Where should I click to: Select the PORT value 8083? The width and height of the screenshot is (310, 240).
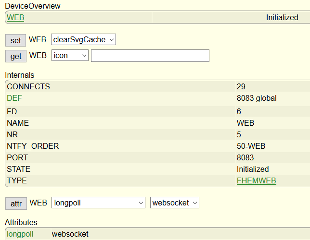[245, 157]
